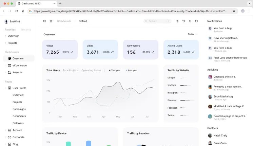
Task: Switch to the Operating Status tab
Action: click(x=91, y=70)
